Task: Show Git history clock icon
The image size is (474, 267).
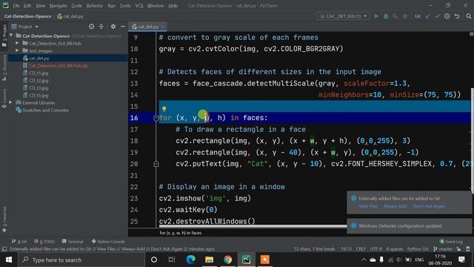Action: 447,16
